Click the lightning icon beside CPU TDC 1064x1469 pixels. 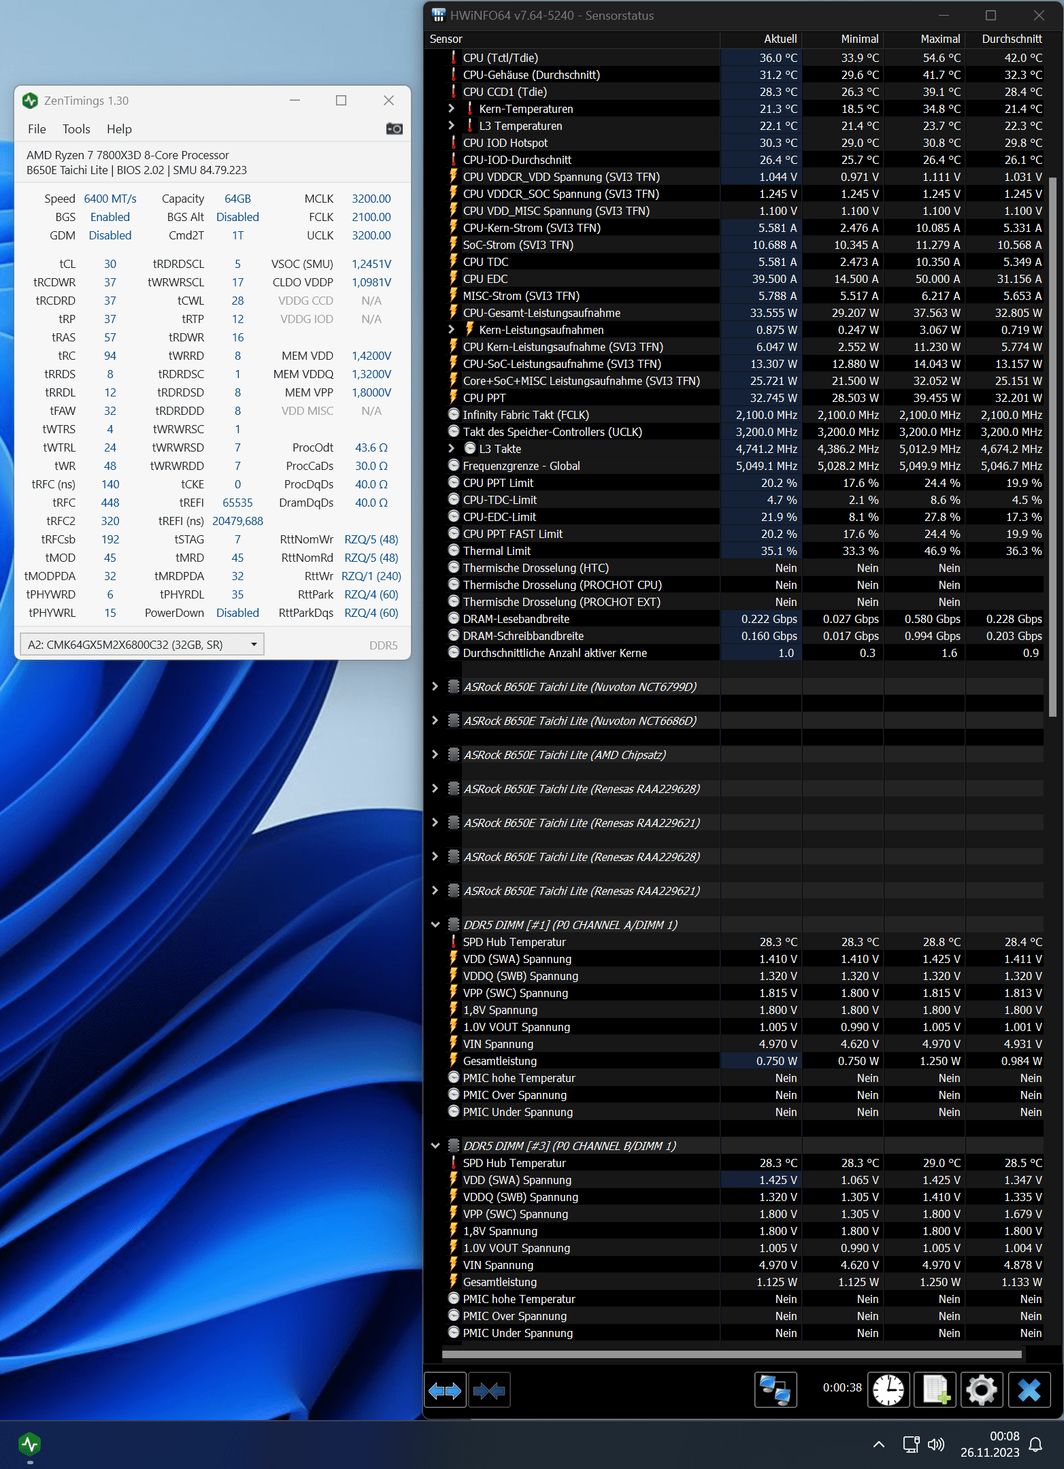454,261
